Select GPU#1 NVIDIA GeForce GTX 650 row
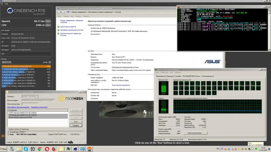The image size is (271, 152). click(x=24, y=117)
